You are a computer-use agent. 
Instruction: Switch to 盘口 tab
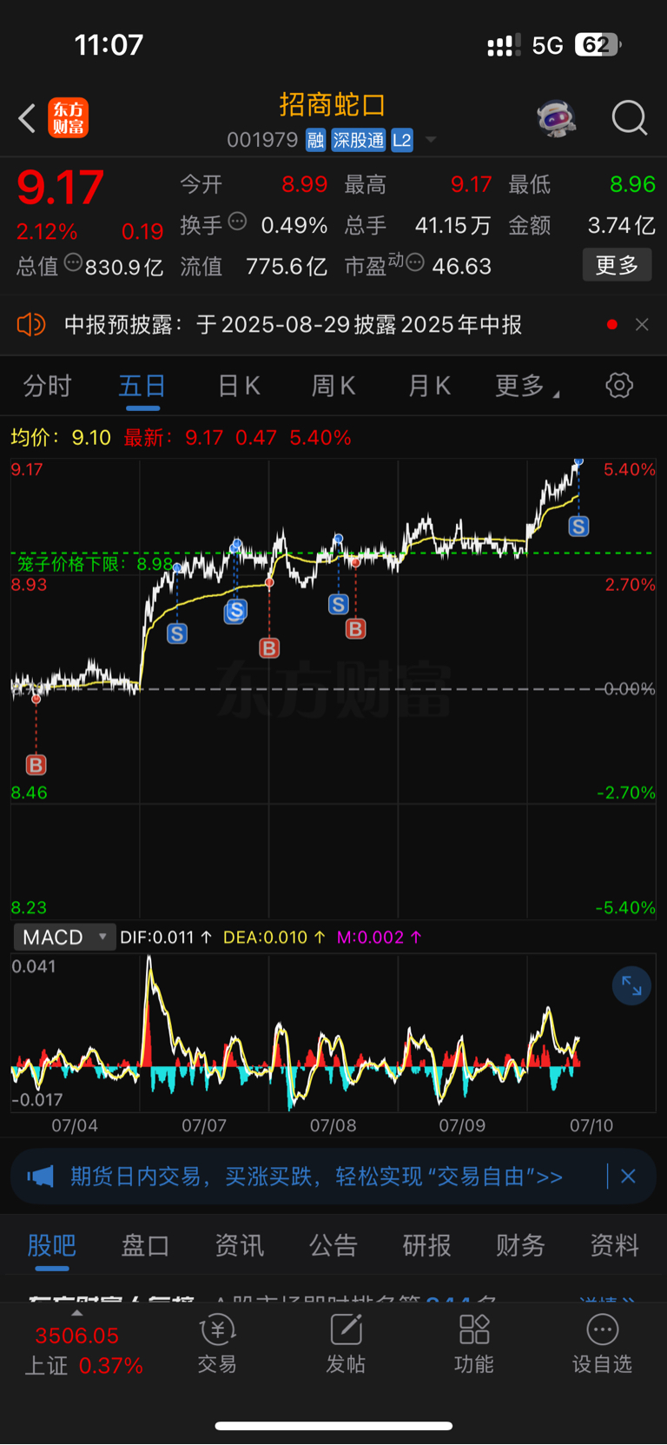145,1245
